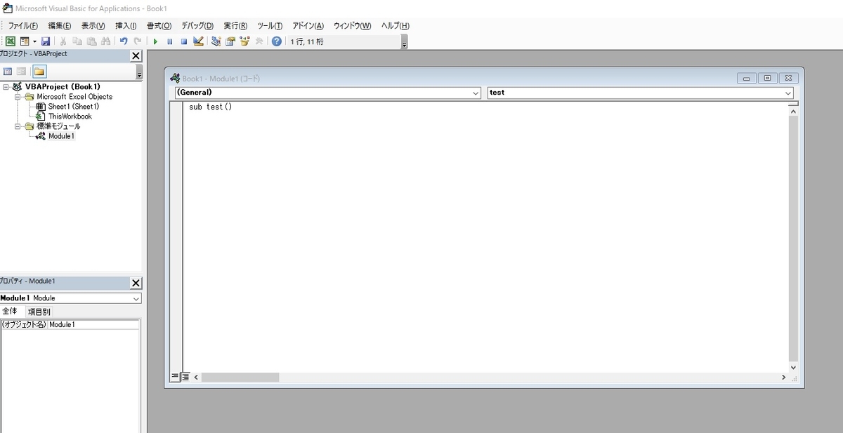Collapse the Microsoft Excel Objects folder
Screen dimensions: 843x433
[x=18, y=97]
